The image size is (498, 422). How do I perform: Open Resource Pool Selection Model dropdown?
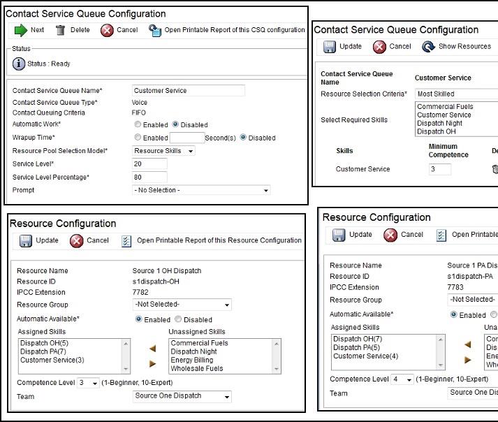tap(163, 151)
